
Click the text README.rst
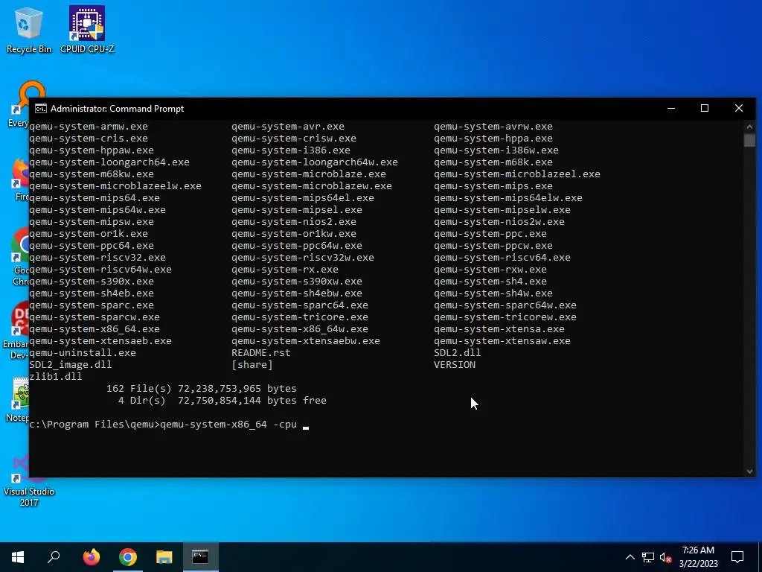tap(261, 352)
